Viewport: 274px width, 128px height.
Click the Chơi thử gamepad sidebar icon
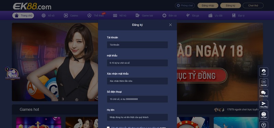(263, 83)
